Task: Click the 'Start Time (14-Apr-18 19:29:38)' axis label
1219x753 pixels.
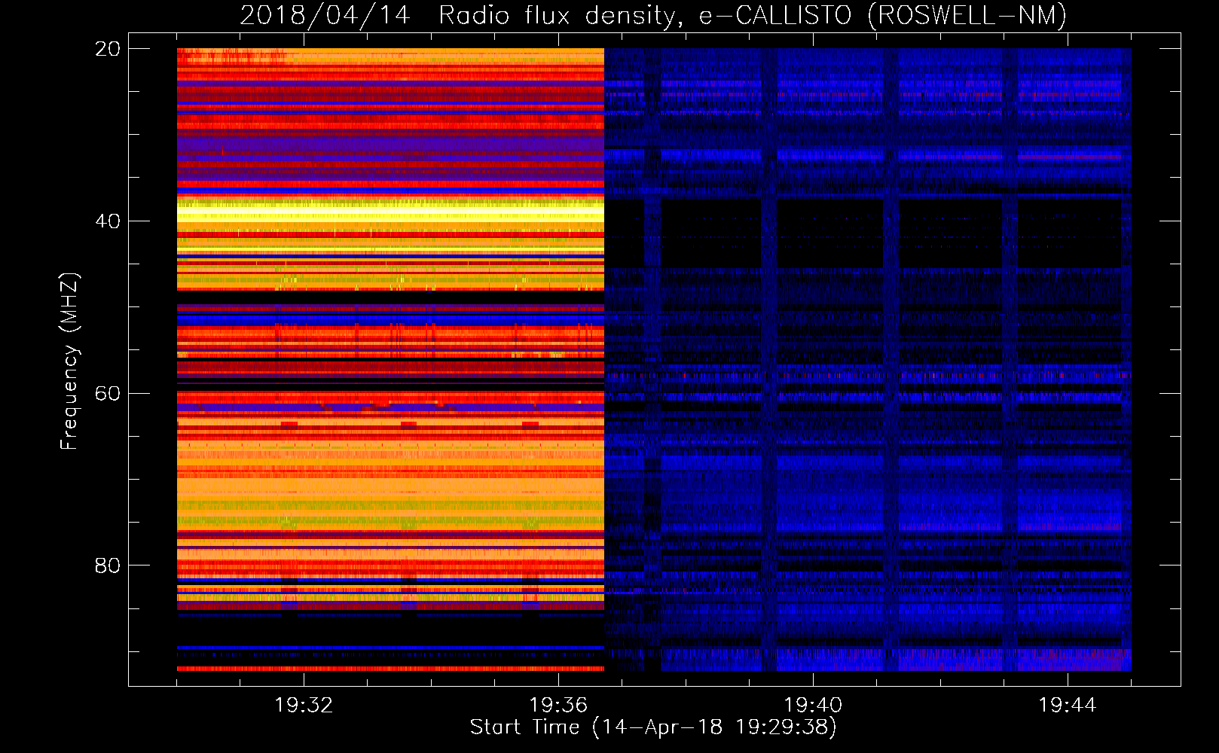Action: click(653, 727)
